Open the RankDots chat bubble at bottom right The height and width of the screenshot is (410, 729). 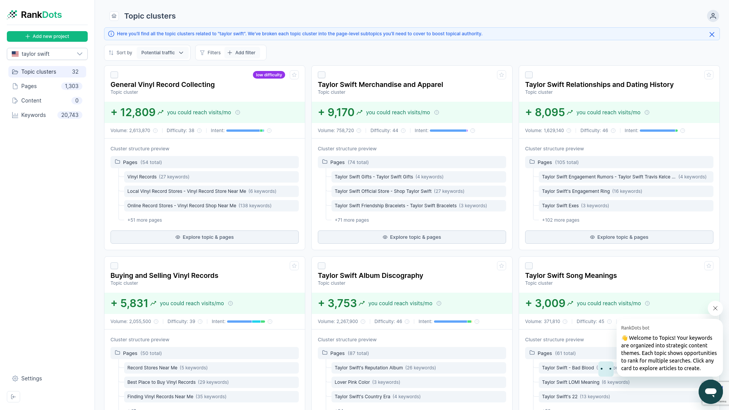(711, 392)
